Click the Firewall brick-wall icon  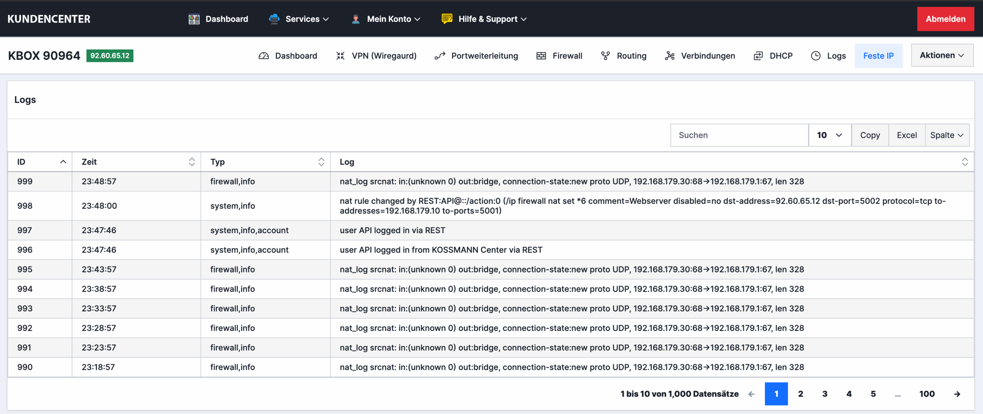click(x=541, y=56)
